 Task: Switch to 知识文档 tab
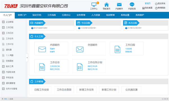(37, 15)
